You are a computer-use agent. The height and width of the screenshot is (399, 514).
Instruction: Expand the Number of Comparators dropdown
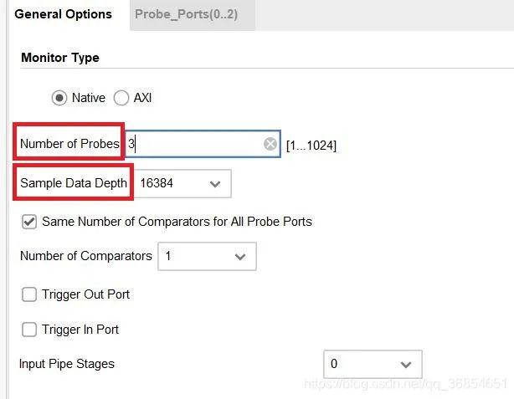point(207,256)
